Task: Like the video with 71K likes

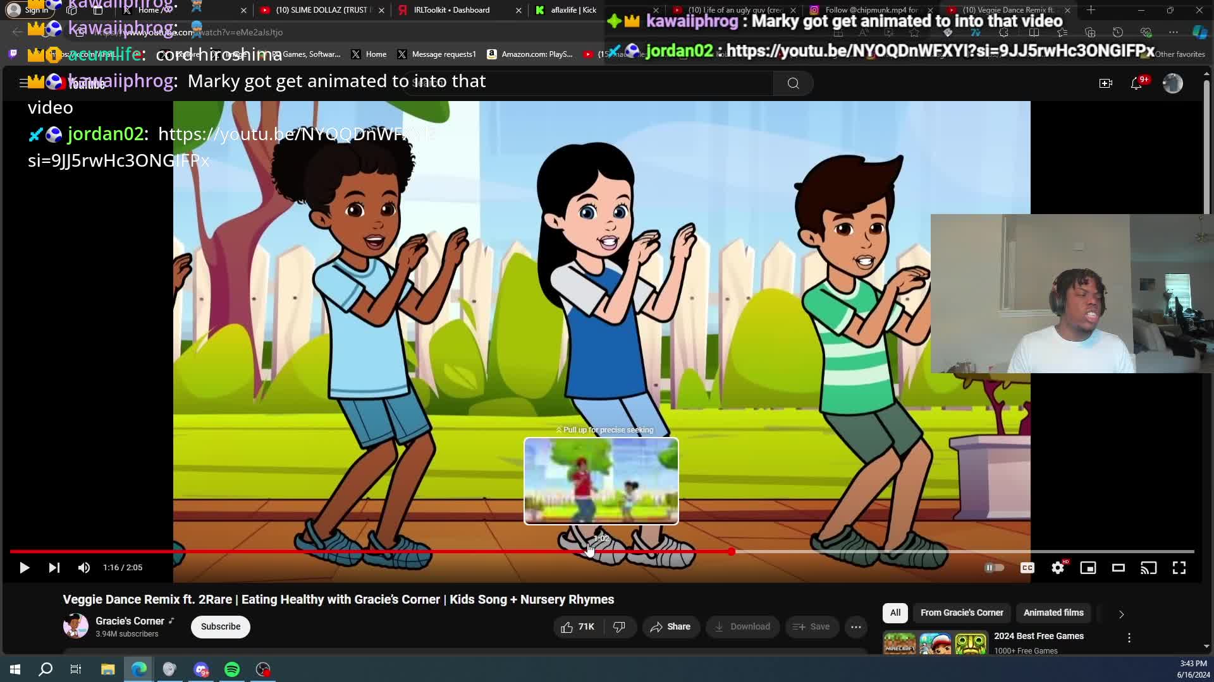Action: pos(578,626)
